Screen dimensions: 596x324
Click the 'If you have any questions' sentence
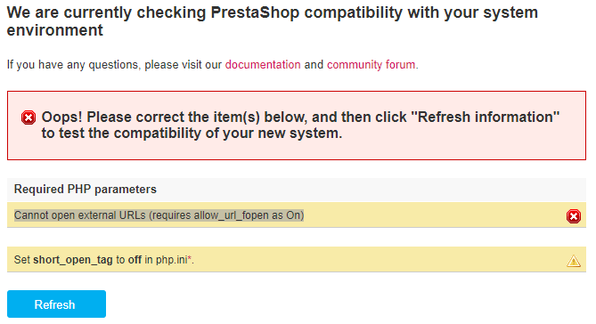click(x=213, y=65)
